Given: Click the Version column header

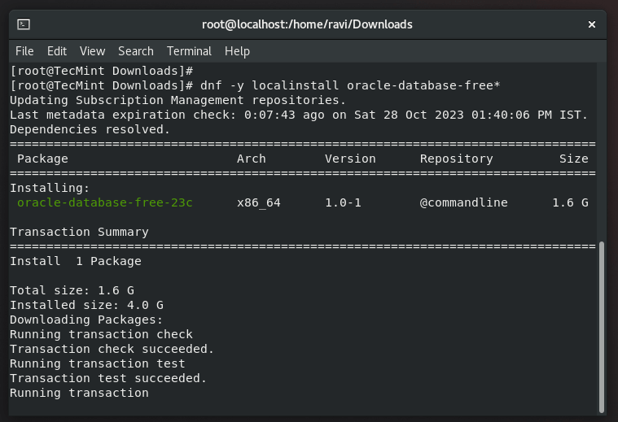Looking at the screenshot, I should [x=350, y=159].
